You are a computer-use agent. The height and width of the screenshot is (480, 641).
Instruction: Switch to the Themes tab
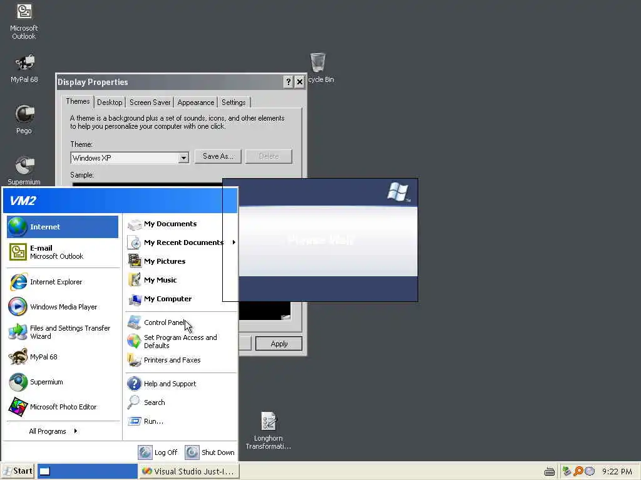point(78,101)
